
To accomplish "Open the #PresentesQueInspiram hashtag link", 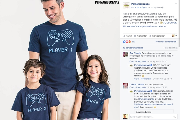I will (136, 26).
